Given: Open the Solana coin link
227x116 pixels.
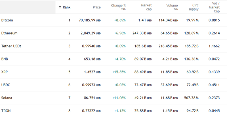Looking at the screenshot, I should click(7, 98).
